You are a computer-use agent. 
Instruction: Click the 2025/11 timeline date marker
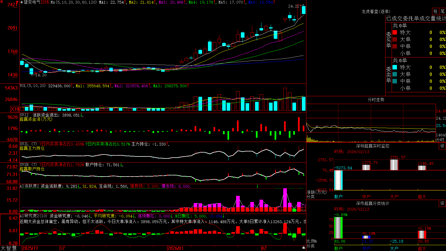[30, 248]
